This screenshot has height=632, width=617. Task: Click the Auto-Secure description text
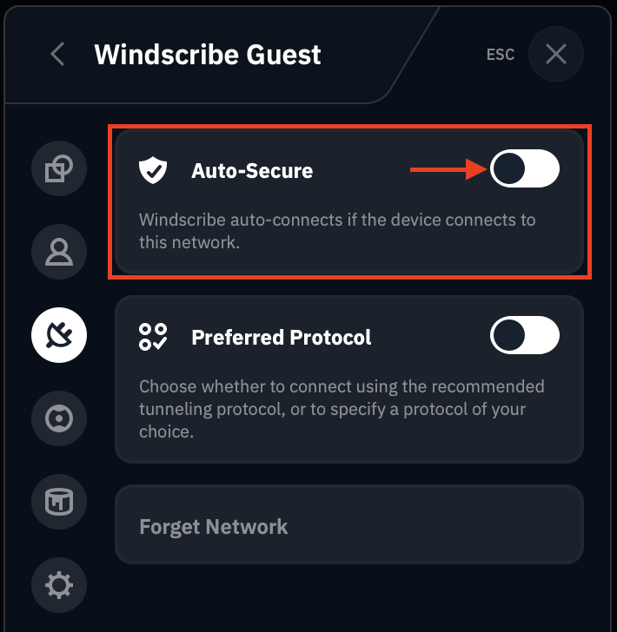[x=337, y=231]
